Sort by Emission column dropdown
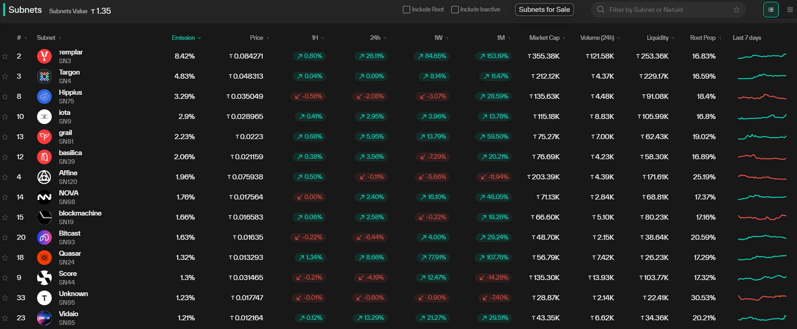The image size is (797, 329). [186, 38]
